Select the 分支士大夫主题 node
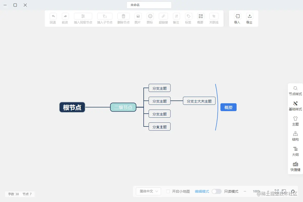This screenshot has height=202, width=303. (x=199, y=101)
